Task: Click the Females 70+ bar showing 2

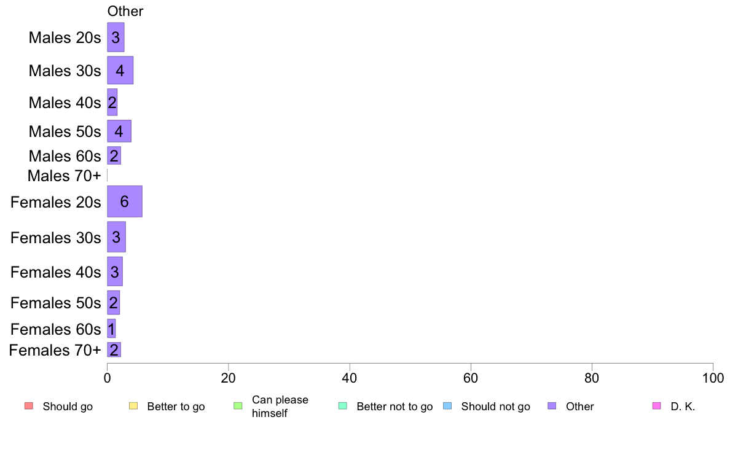Action: pos(114,349)
